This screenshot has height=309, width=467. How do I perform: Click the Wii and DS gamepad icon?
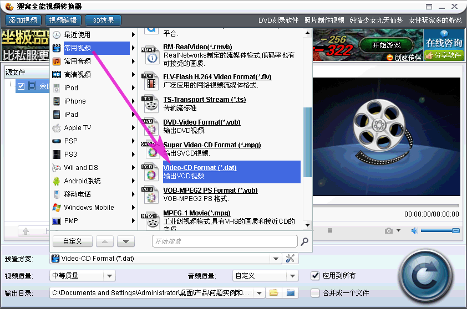click(x=57, y=168)
